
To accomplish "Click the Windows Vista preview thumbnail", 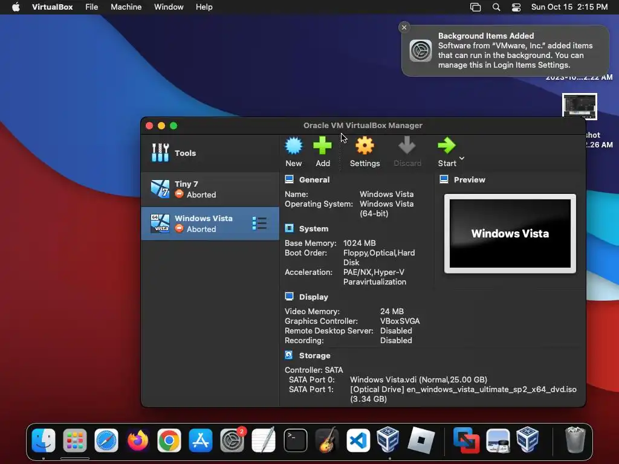I will pyautogui.click(x=510, y=234).
